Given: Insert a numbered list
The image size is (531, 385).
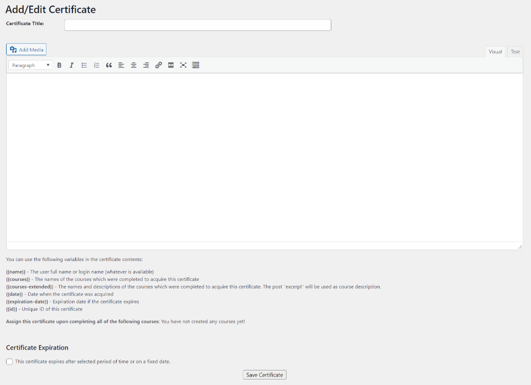Looking at the screenshot, I should tap(96, 65).
